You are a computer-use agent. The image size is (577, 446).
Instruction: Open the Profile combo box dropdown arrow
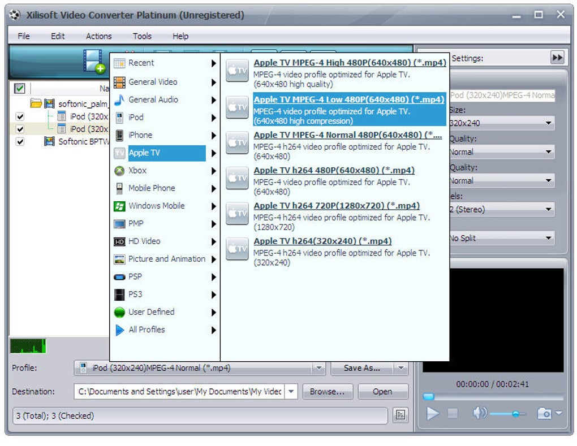coord(318,368)
